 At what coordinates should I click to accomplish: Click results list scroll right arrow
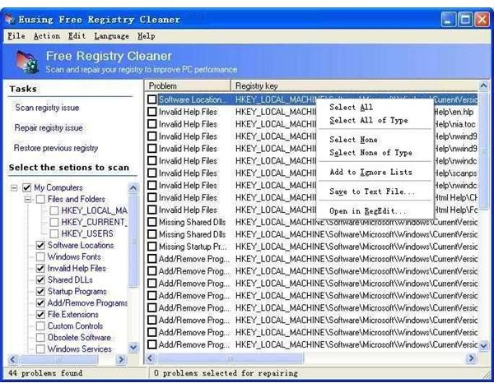[x=471, y=358]
